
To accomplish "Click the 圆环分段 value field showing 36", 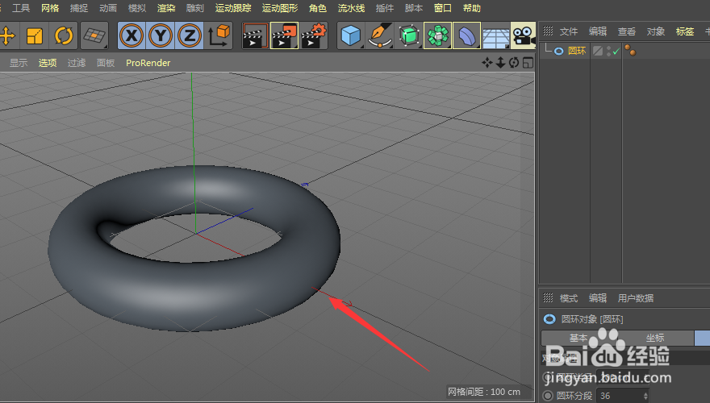I will coord(623,396).
